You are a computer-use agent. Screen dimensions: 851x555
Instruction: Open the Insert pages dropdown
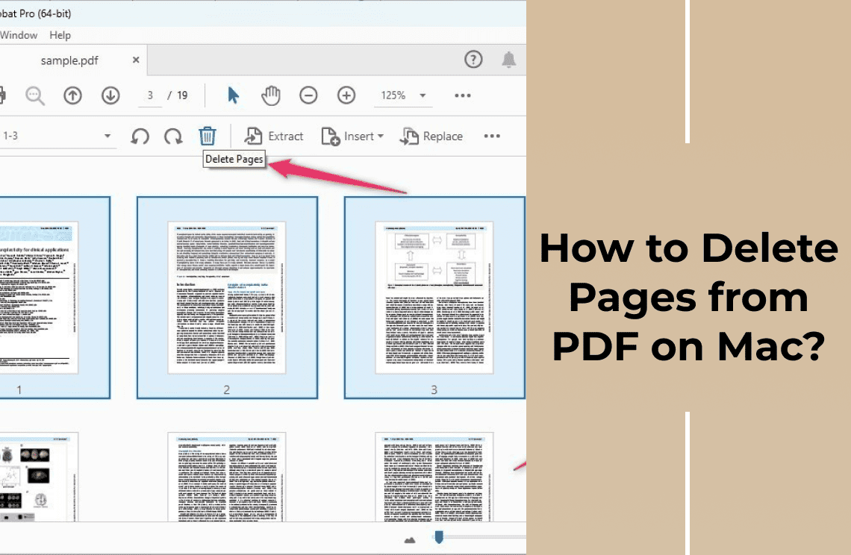[353, 136]
